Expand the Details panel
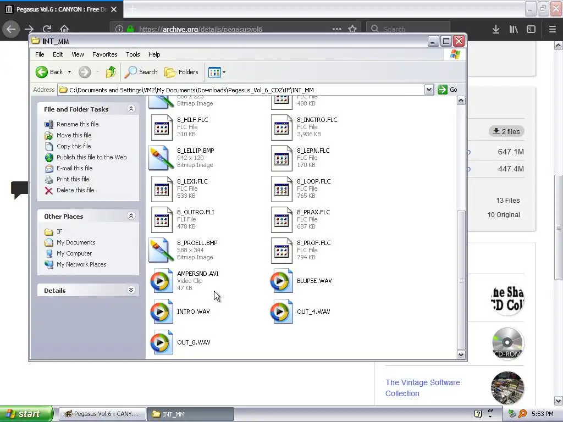 (131, 290)
